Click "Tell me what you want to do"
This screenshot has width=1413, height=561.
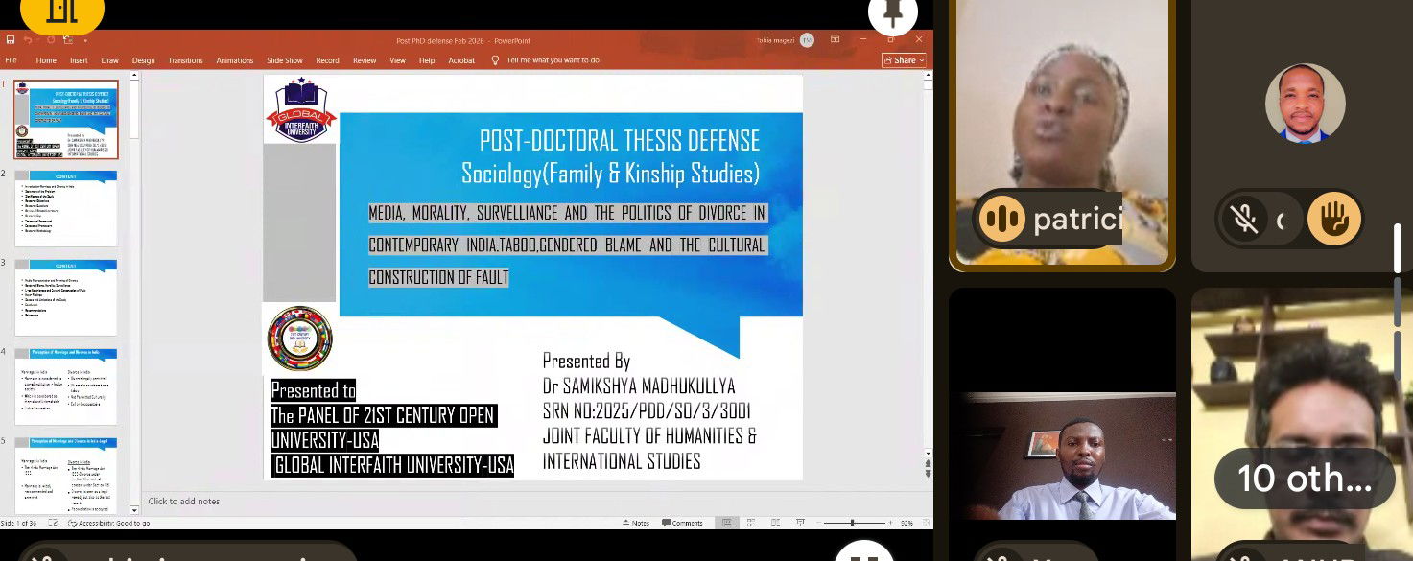point(553,60)
